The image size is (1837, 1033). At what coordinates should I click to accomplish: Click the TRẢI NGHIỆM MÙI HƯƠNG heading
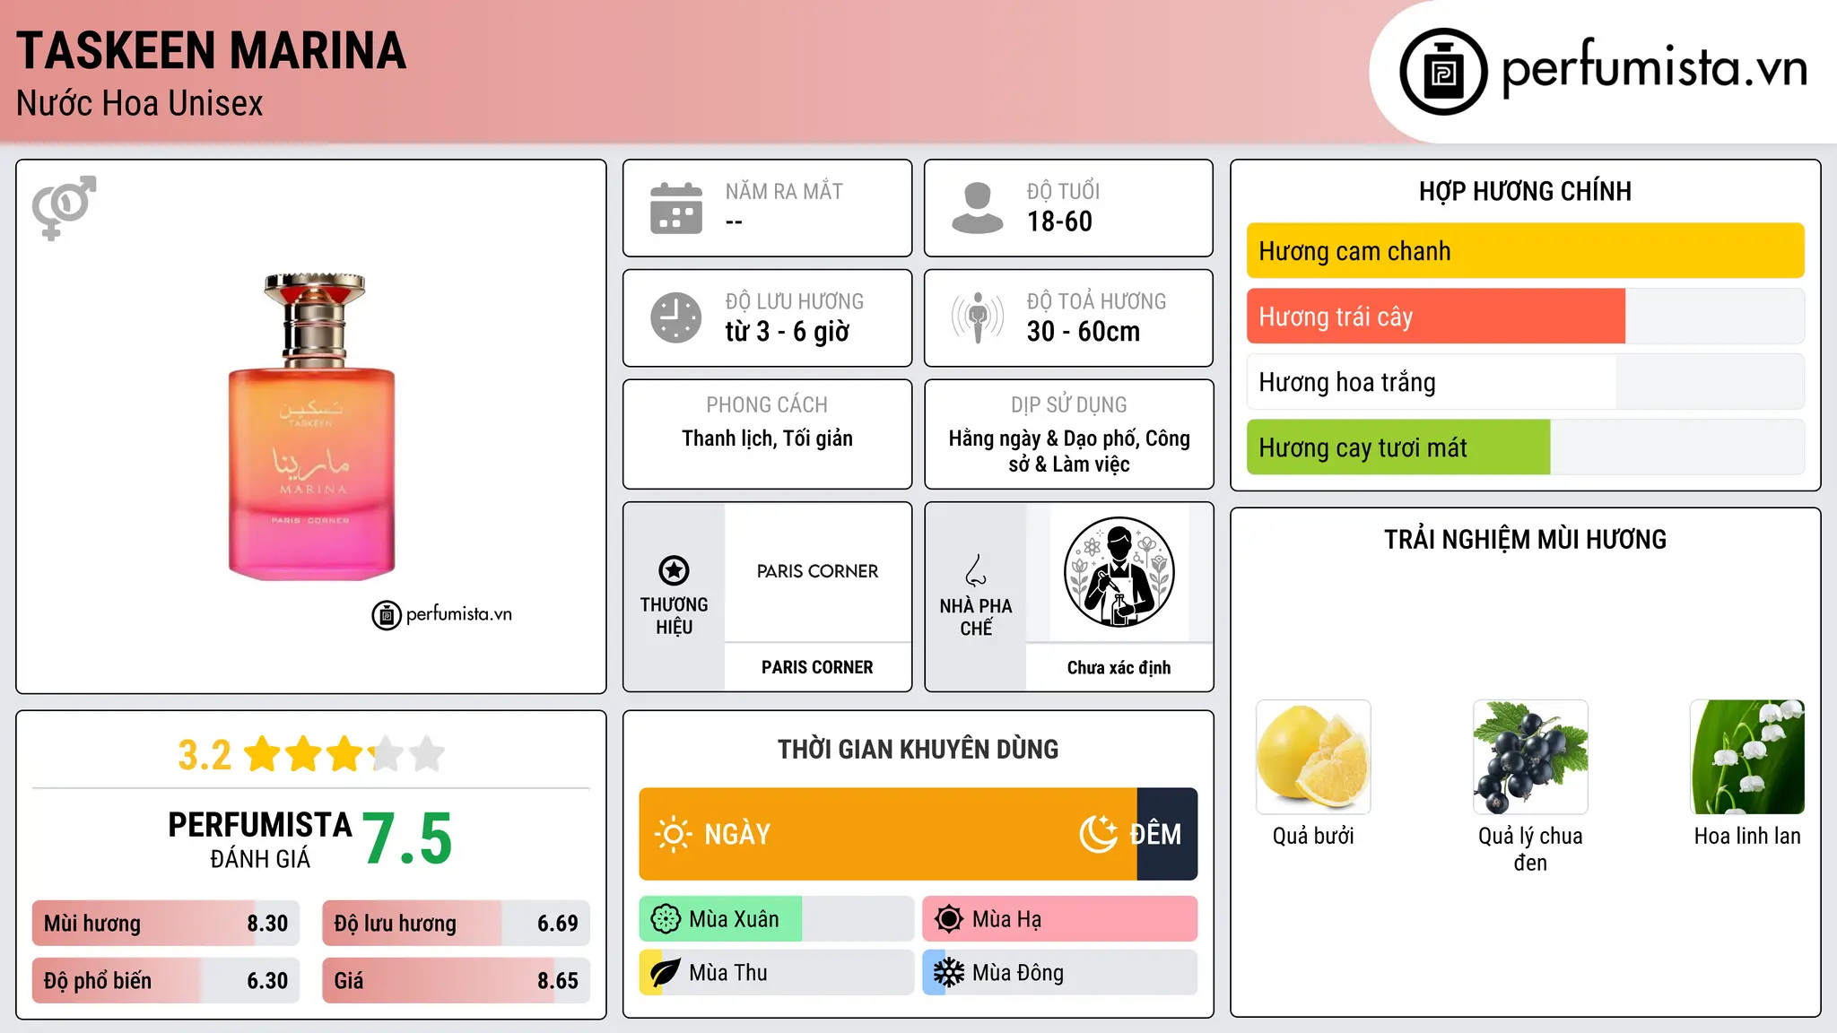tap(1525, 540)
